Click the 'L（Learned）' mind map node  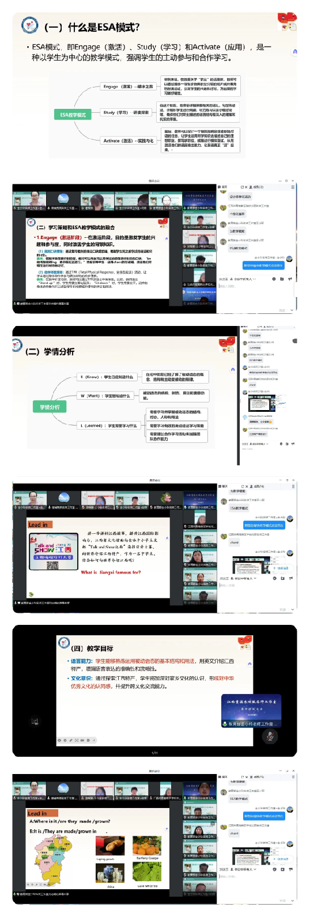108,426
